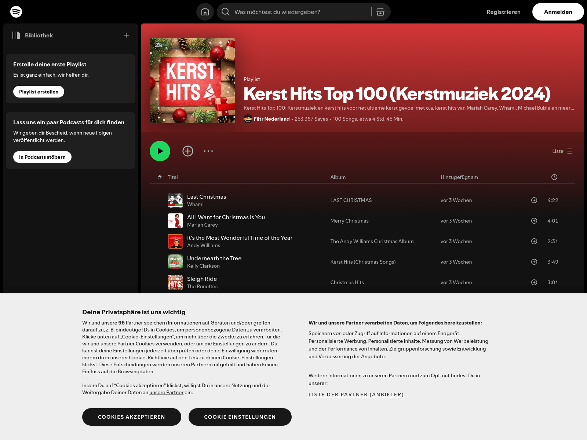
Task: Open The Andy Williams Christmas Album link
Action: (372, 241)
